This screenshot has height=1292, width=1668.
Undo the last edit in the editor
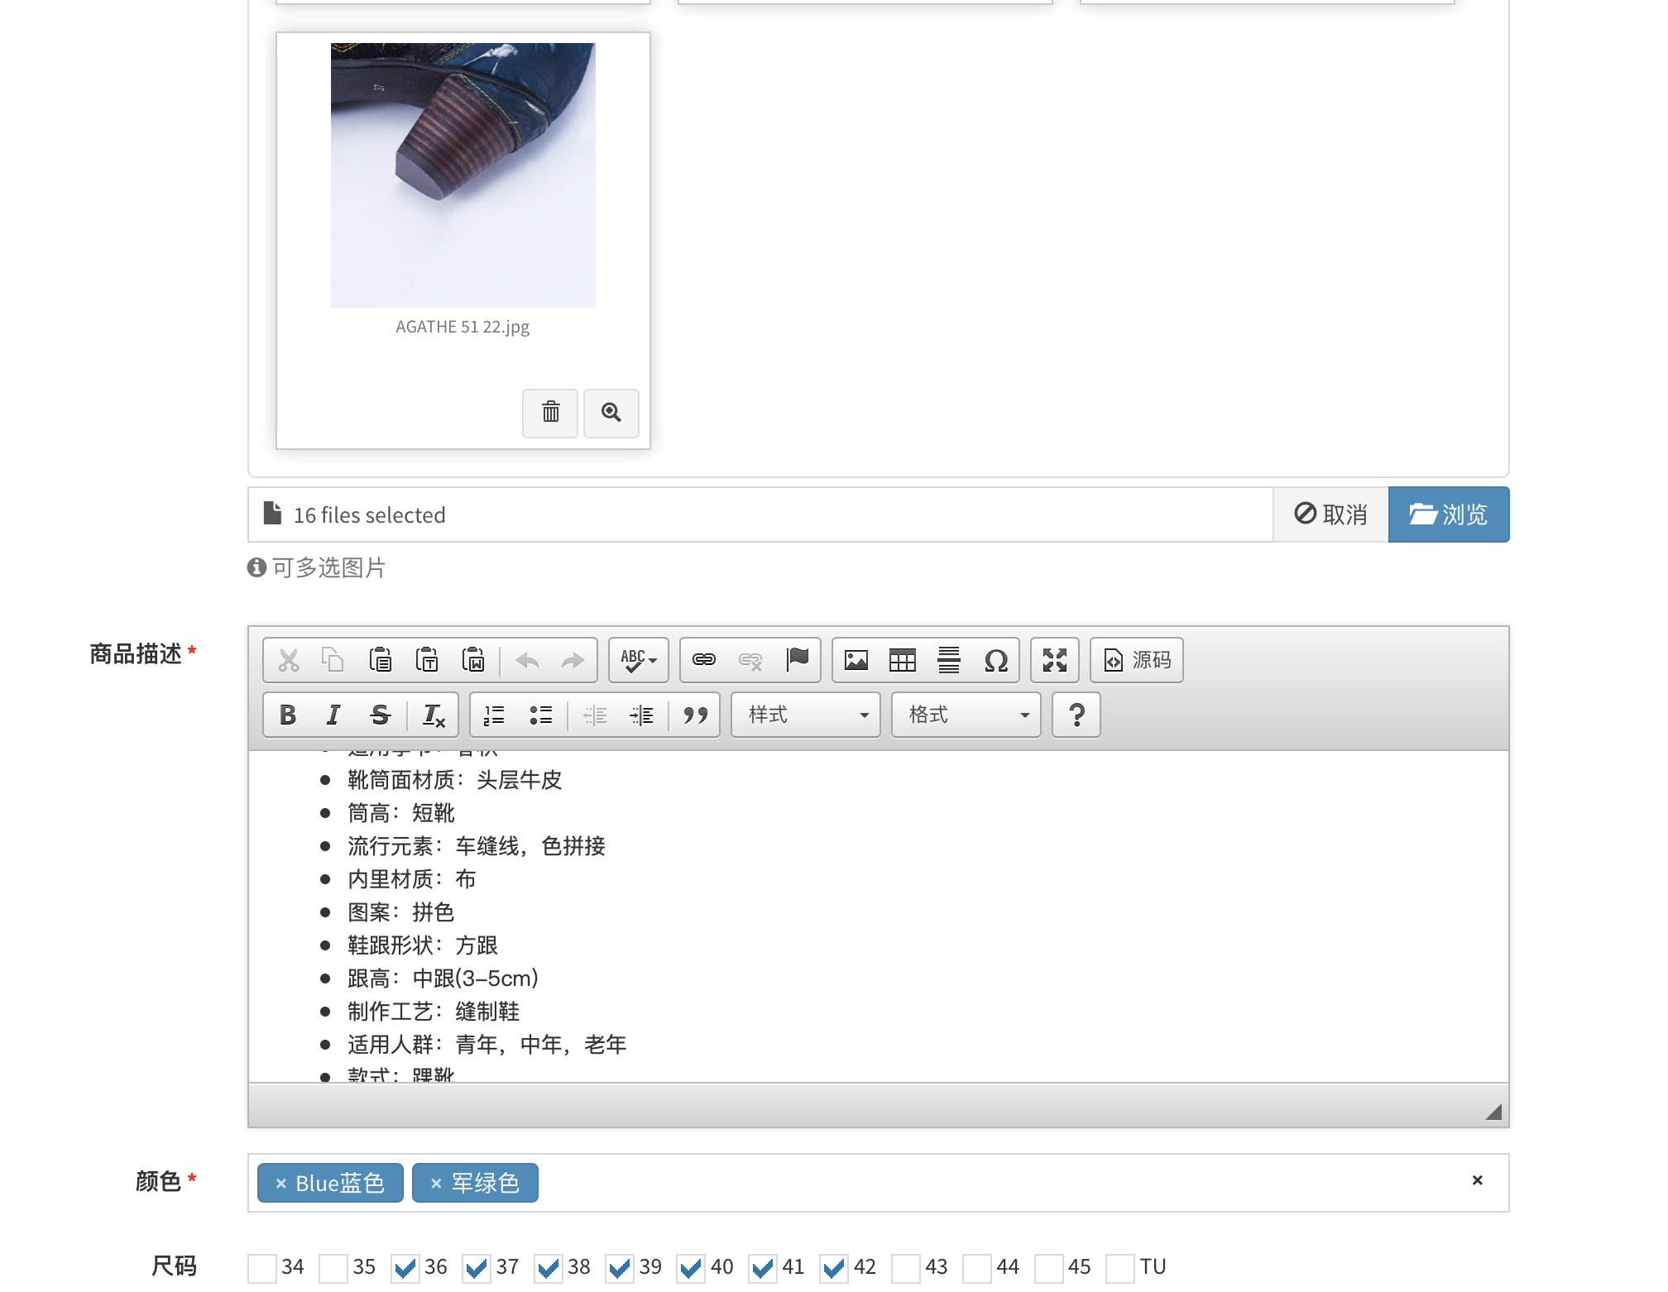click(527, 660)
